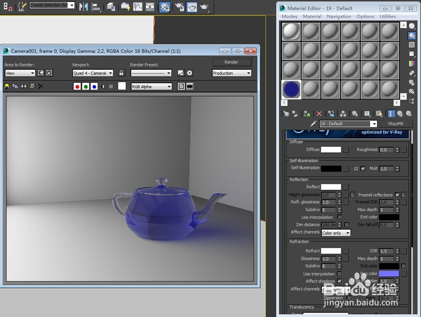Save rendered image with disk icon
This screenshot has width=421, height=317.
tap(7, 86)
